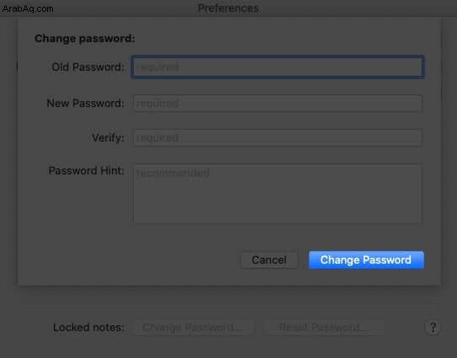Click the 'recommended' placeholder in the hint box
The height and width of the screenshot is (358, 457).
[x=173, y=173]
